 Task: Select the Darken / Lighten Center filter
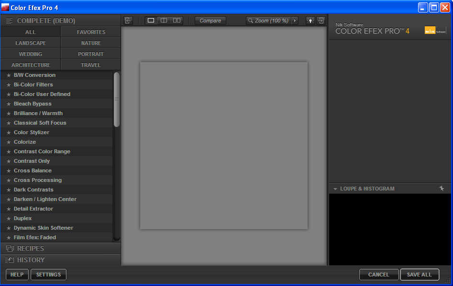56,199
